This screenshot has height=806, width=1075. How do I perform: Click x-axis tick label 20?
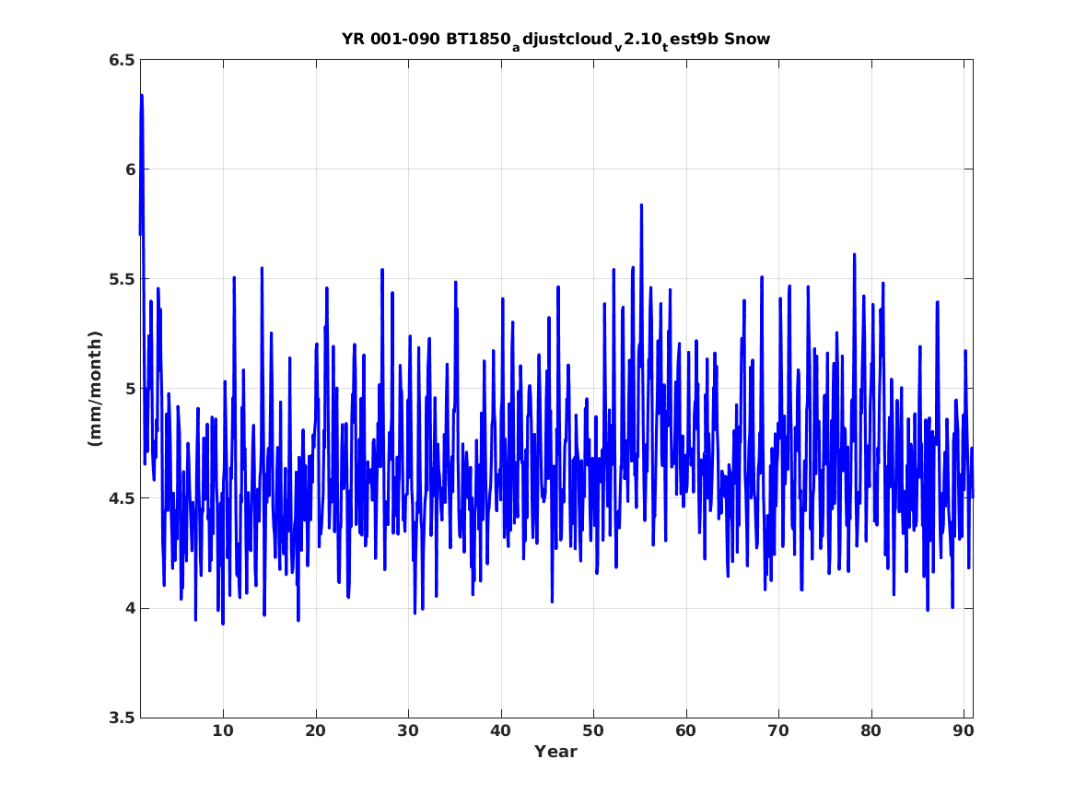315,730
